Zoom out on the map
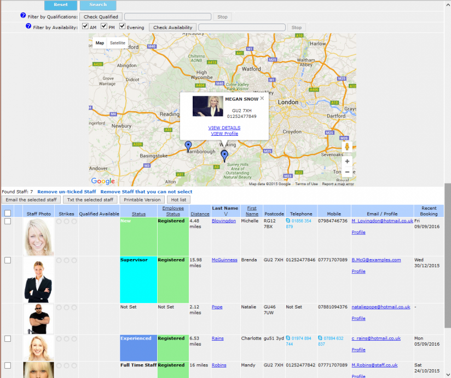451x378 pixels. point(347,172)
